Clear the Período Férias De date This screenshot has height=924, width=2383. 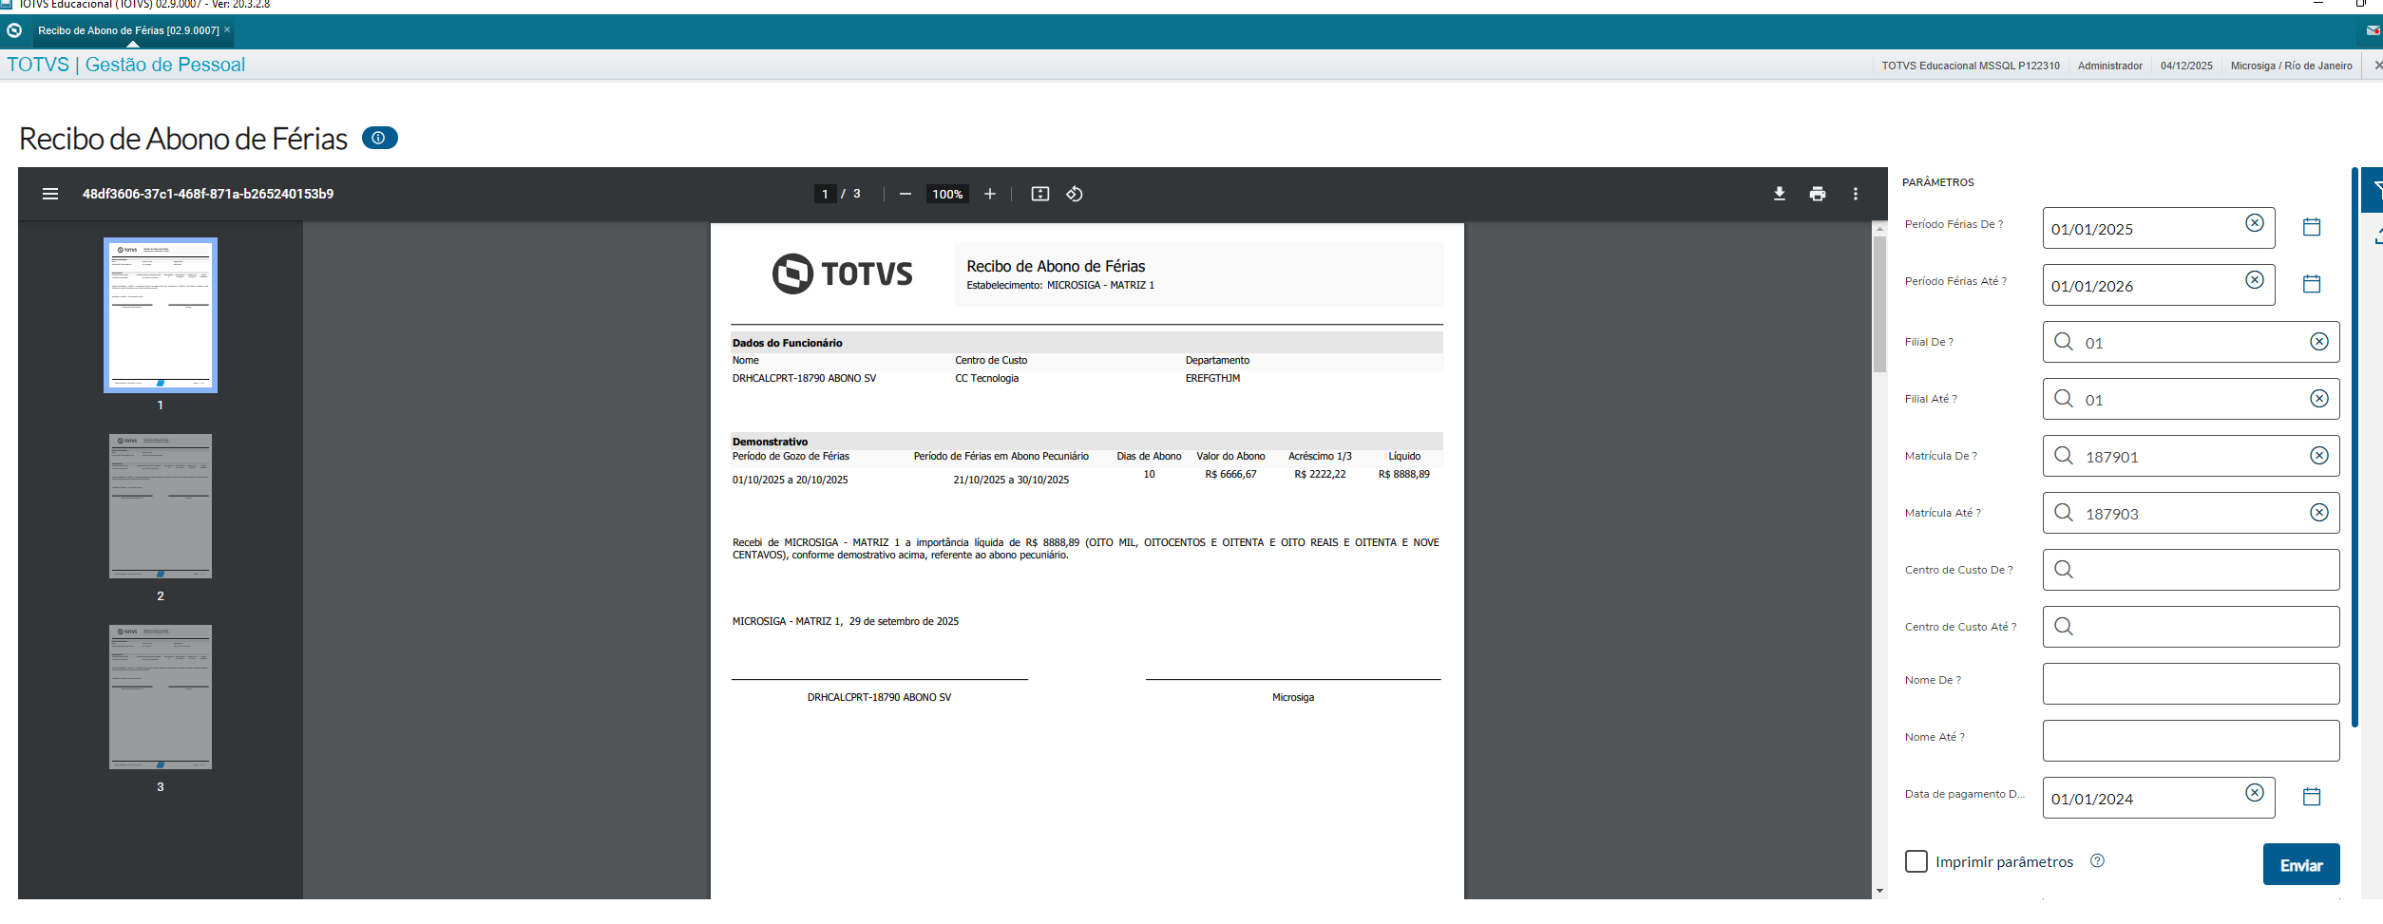pyautogui.click(x=2255, y=223)
